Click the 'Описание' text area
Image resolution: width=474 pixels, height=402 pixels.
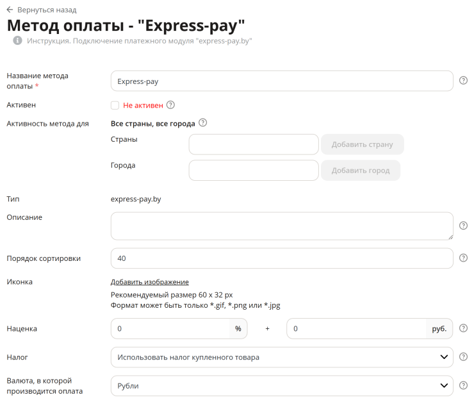point(282,226)
